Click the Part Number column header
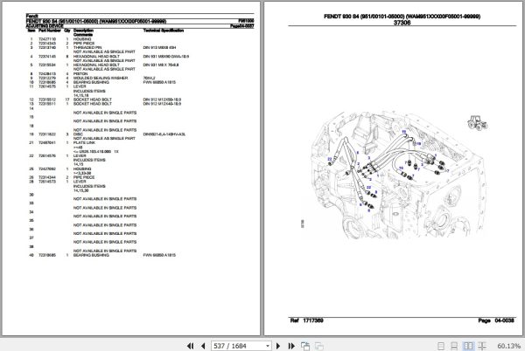 click(50, 31)
